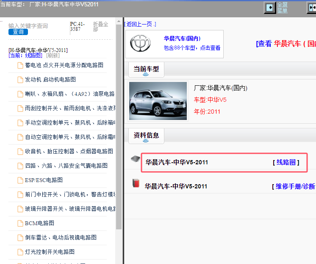Image resolution: width=316 pixels, height=264 pixels.
Task: Click 年份:2011 red text
Action: pyautogui.click(x=207, y=112)
